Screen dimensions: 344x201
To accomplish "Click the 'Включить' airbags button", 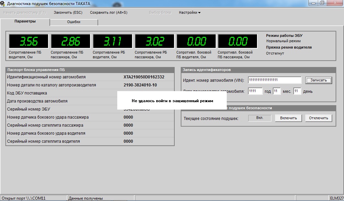I will pos(289,118).
